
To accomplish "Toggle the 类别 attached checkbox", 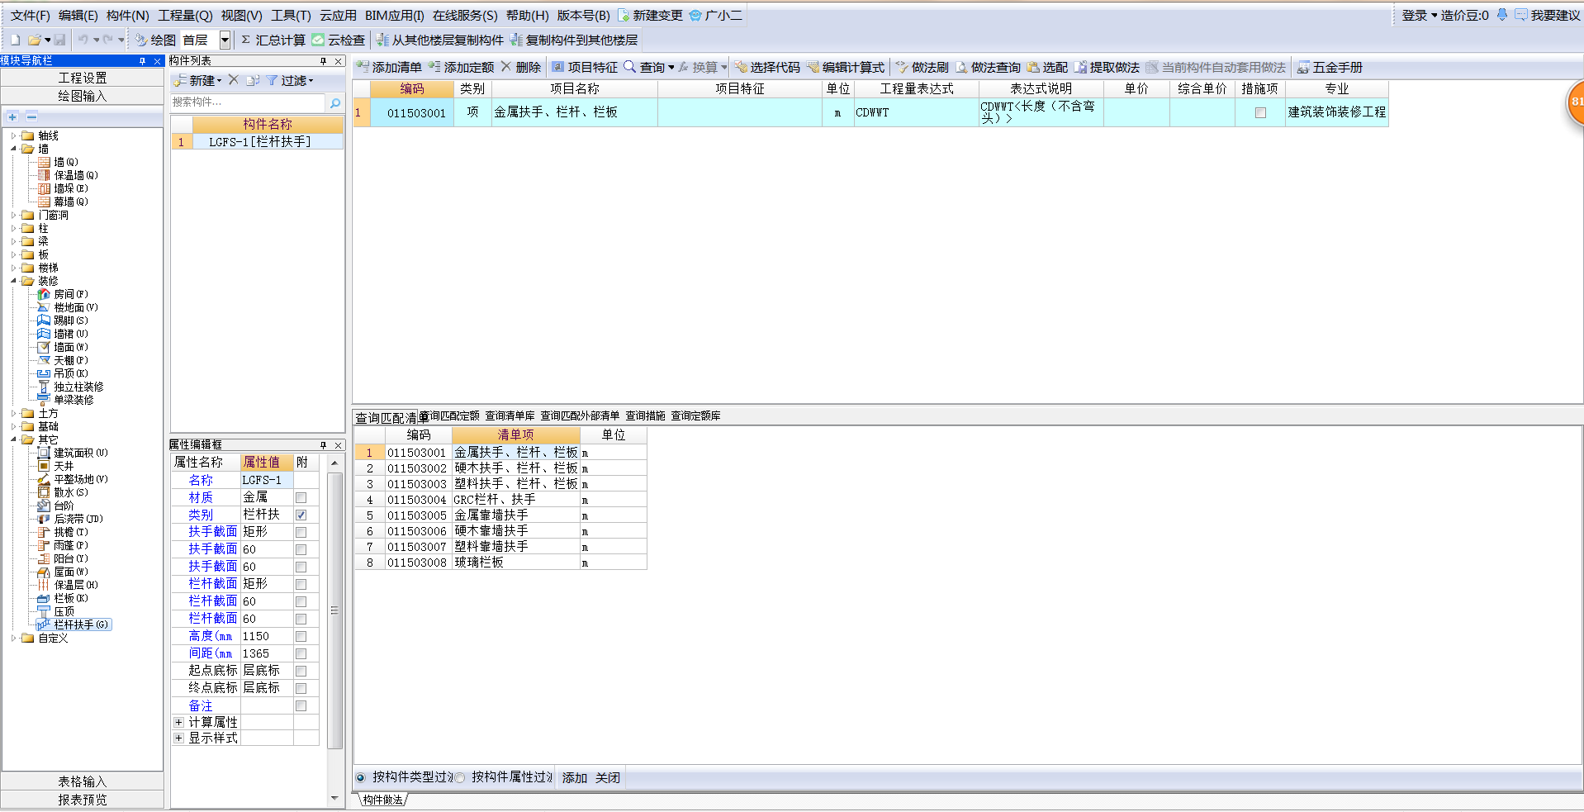I will pyautogui.click(x=301, y=515).
